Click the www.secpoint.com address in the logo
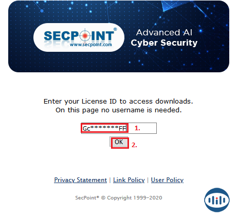 point(91,45)
